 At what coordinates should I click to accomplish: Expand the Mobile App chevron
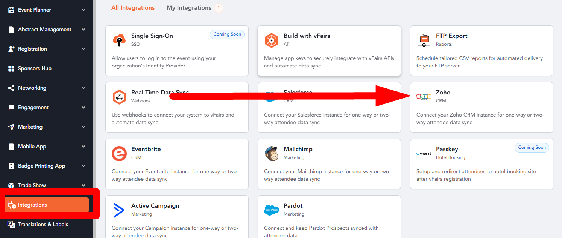coord(83,147)
